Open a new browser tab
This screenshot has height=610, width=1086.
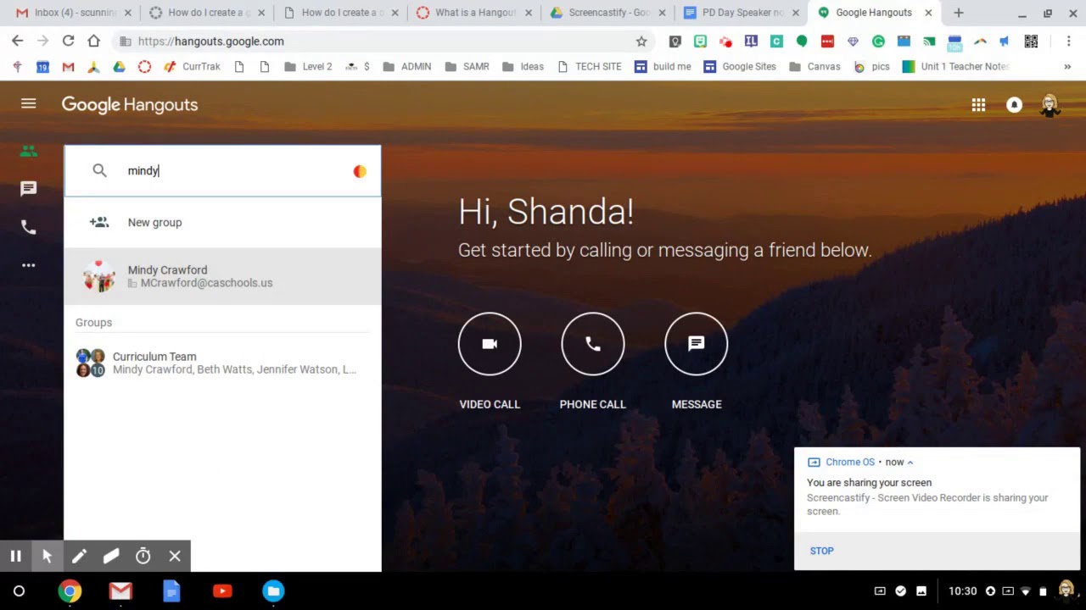point(959,13)
